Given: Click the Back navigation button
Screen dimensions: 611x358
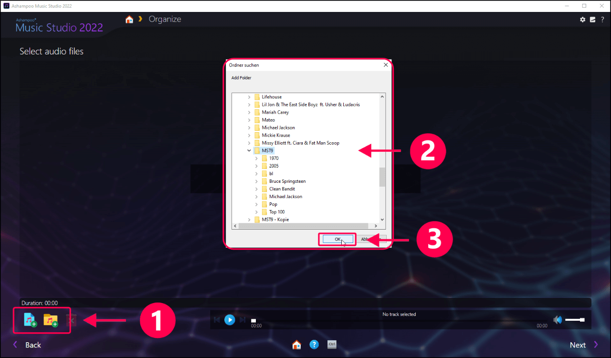Looking at the screenshot, I should click(27, 345).
